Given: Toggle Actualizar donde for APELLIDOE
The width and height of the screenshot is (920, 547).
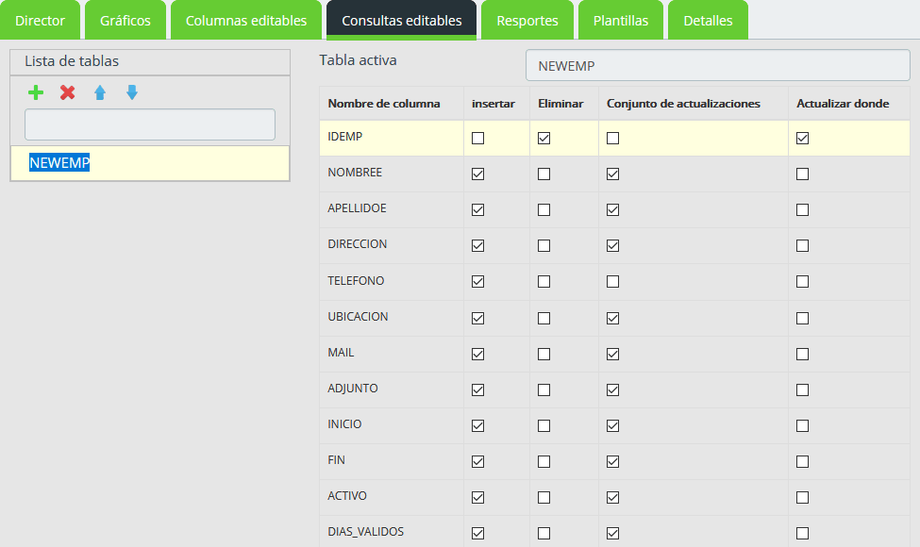Looking at the screenshot, I should click(802, 210).
